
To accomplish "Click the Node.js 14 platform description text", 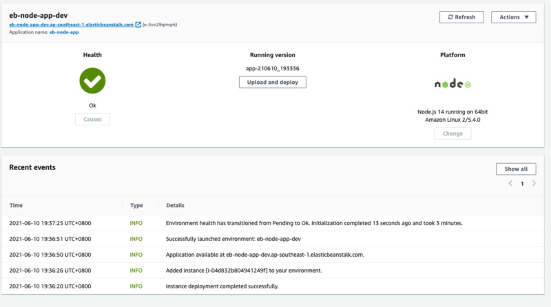I will pos(453,116).
